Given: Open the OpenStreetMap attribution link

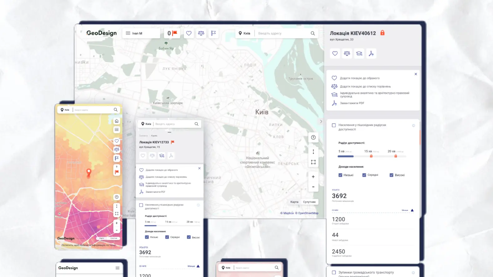Looking at the screenshot, I should pos(307,213).
